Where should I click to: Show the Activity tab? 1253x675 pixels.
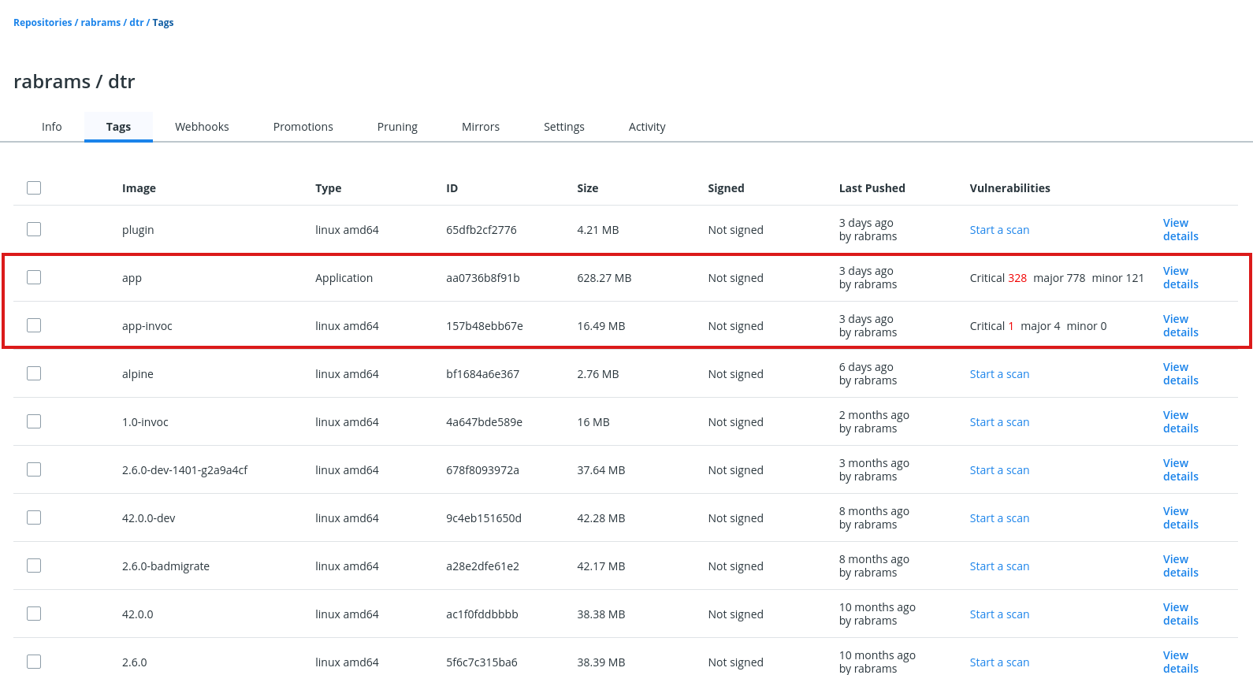point(647,127)
